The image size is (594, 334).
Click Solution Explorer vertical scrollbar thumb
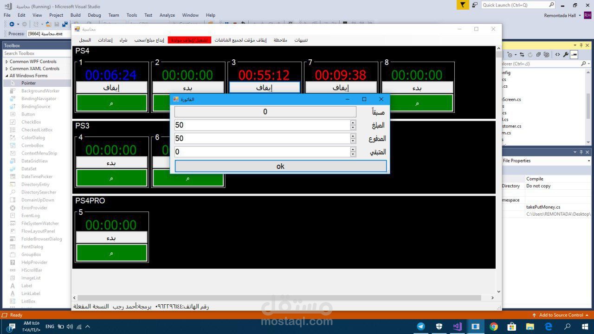(589, 107)
